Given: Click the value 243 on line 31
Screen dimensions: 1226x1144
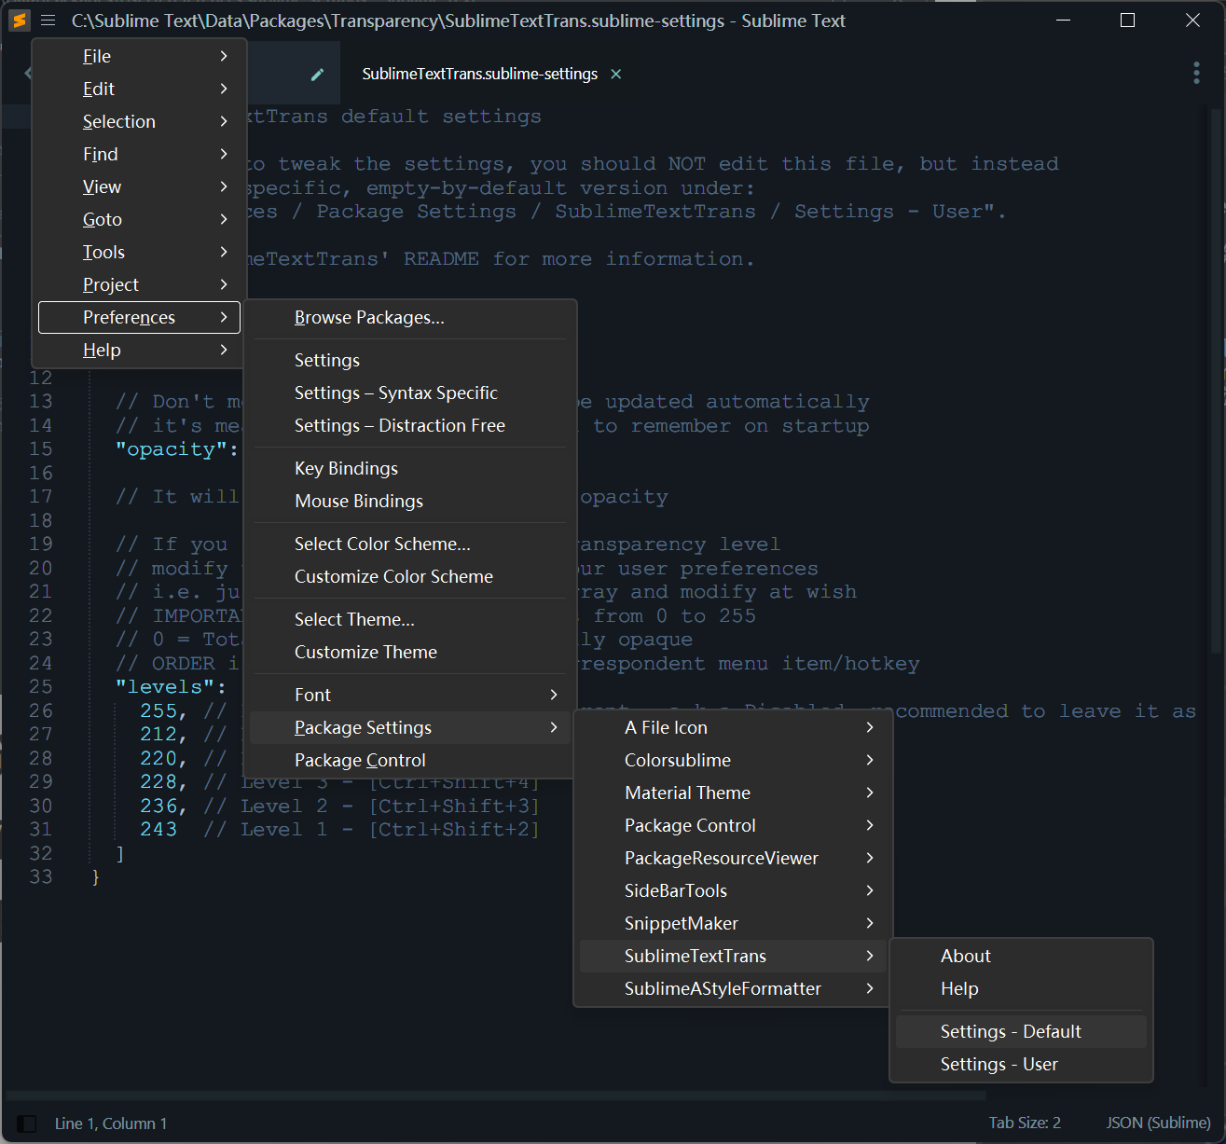Looking at the screenshot, I should tap(158, 829).
